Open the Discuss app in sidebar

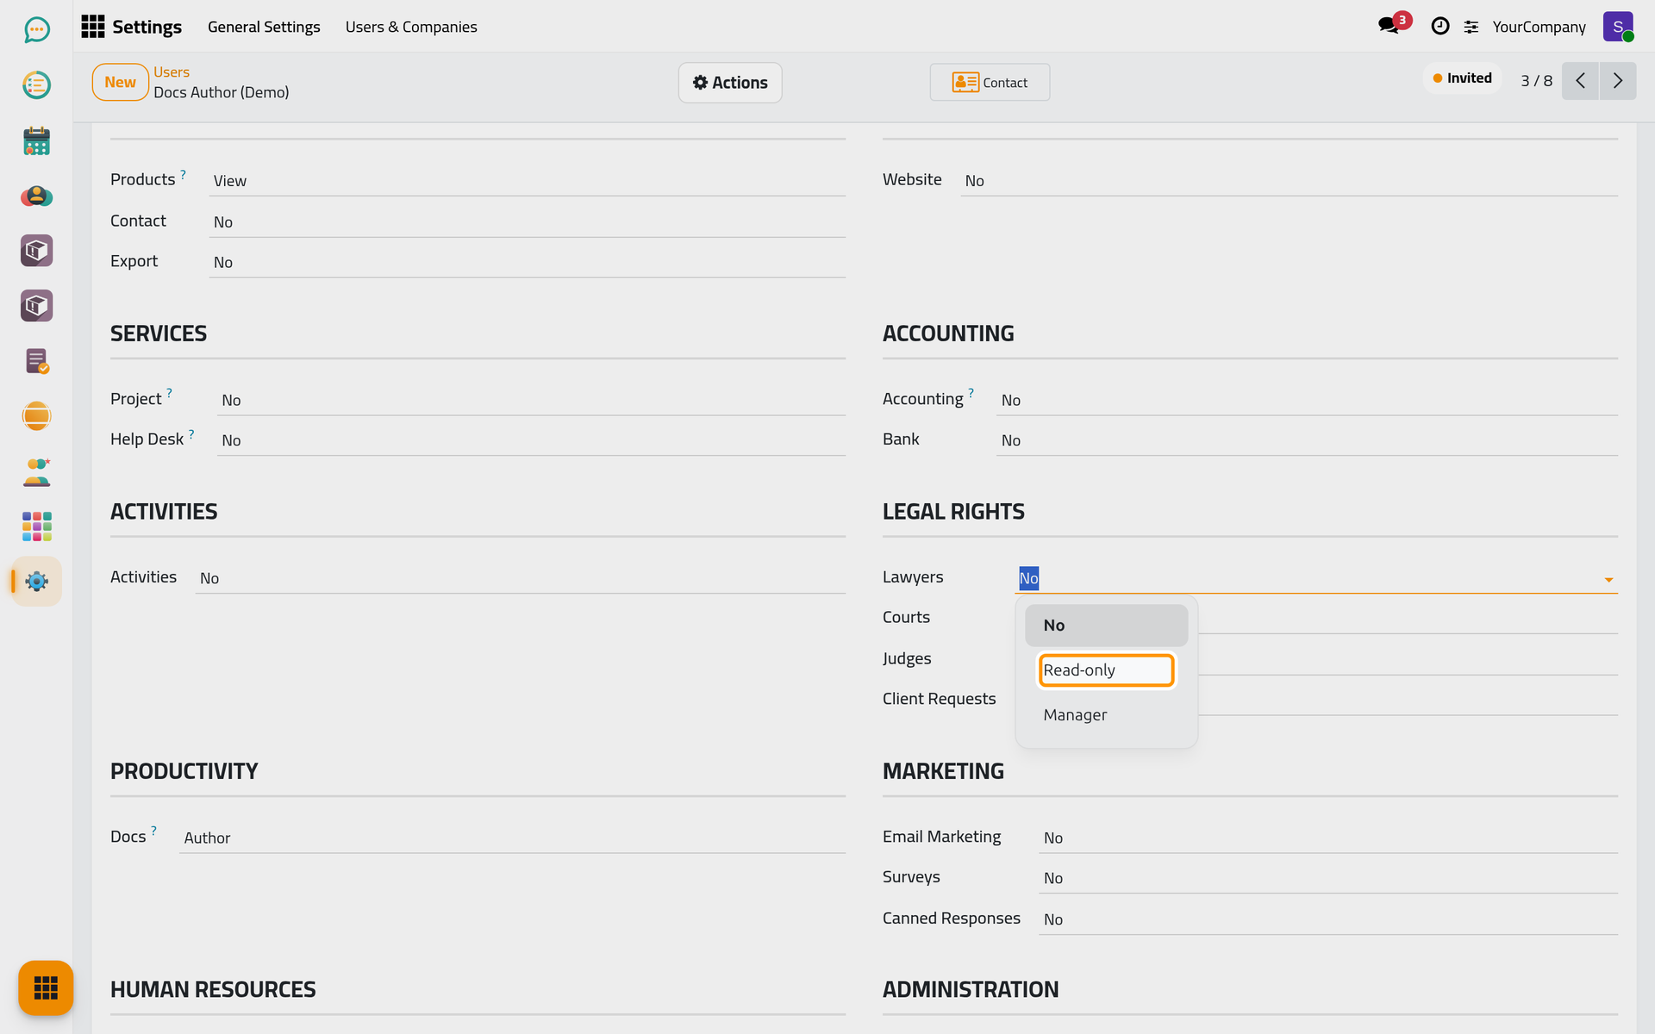coord(36,30)
